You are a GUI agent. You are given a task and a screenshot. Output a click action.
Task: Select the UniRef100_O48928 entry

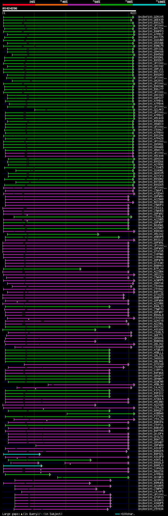pyautogui.click(x=151, y=358)
